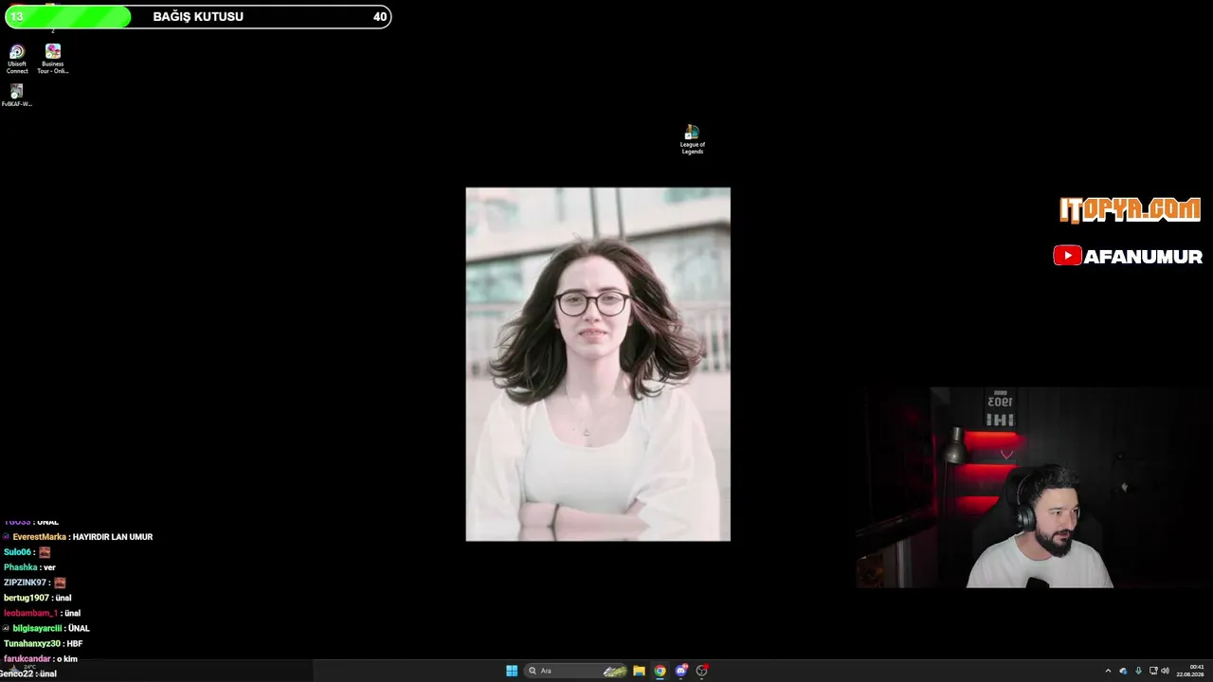Click the Sulo06 chat username
The height and width of the screenshot is (682, 1213).
pos(18,552)
